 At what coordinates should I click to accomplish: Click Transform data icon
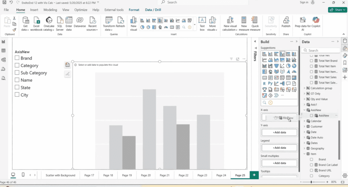tap(109, 20)
